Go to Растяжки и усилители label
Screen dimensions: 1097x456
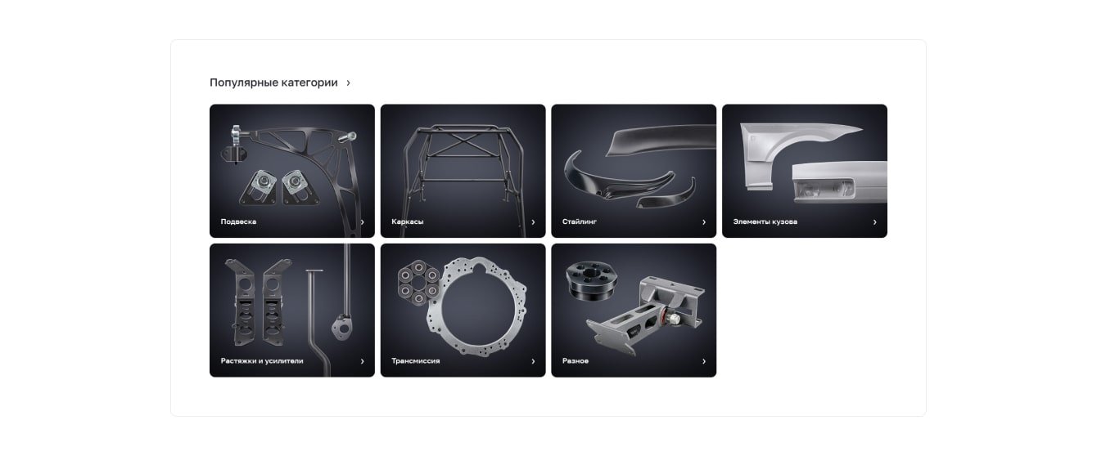(x=262, y=360)
